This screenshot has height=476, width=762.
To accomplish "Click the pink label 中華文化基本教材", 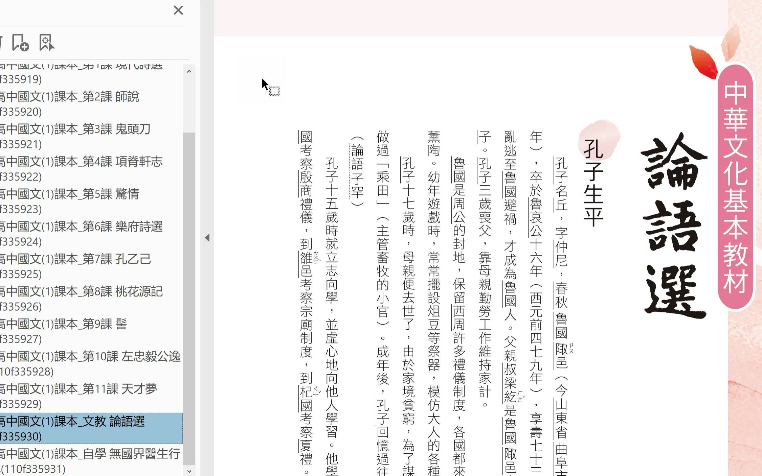I will pyautogui.click(x=735, y=187).
